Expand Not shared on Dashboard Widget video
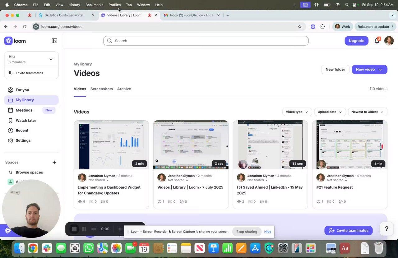Image resolution: width=398 pixels, height=258 pixels. tap(99, 180)
